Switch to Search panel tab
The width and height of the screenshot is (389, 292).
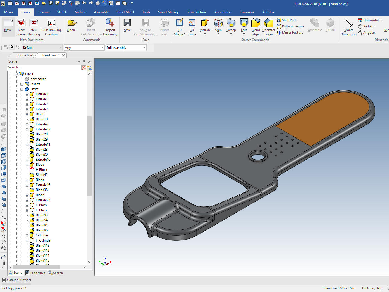[x=55, y=273]
